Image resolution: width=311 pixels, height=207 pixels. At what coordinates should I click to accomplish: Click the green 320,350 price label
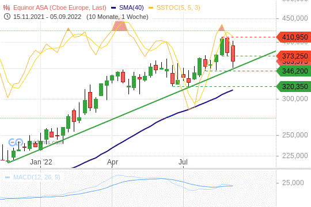pyautogui.click(x=294, y=87)
